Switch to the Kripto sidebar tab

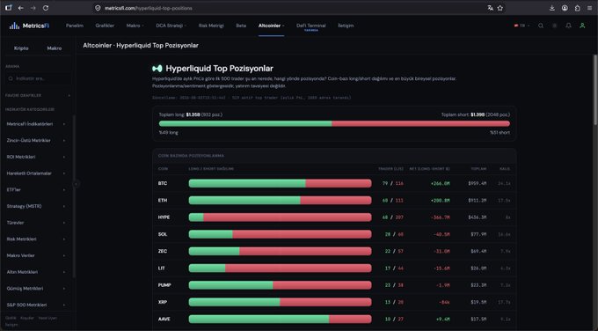point(21,48)
